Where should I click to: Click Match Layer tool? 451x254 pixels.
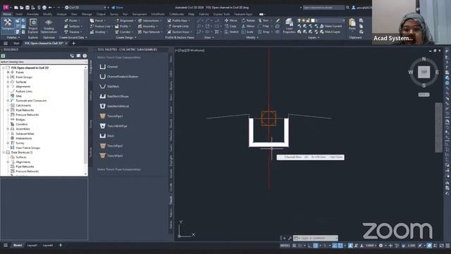coord(330,32)
